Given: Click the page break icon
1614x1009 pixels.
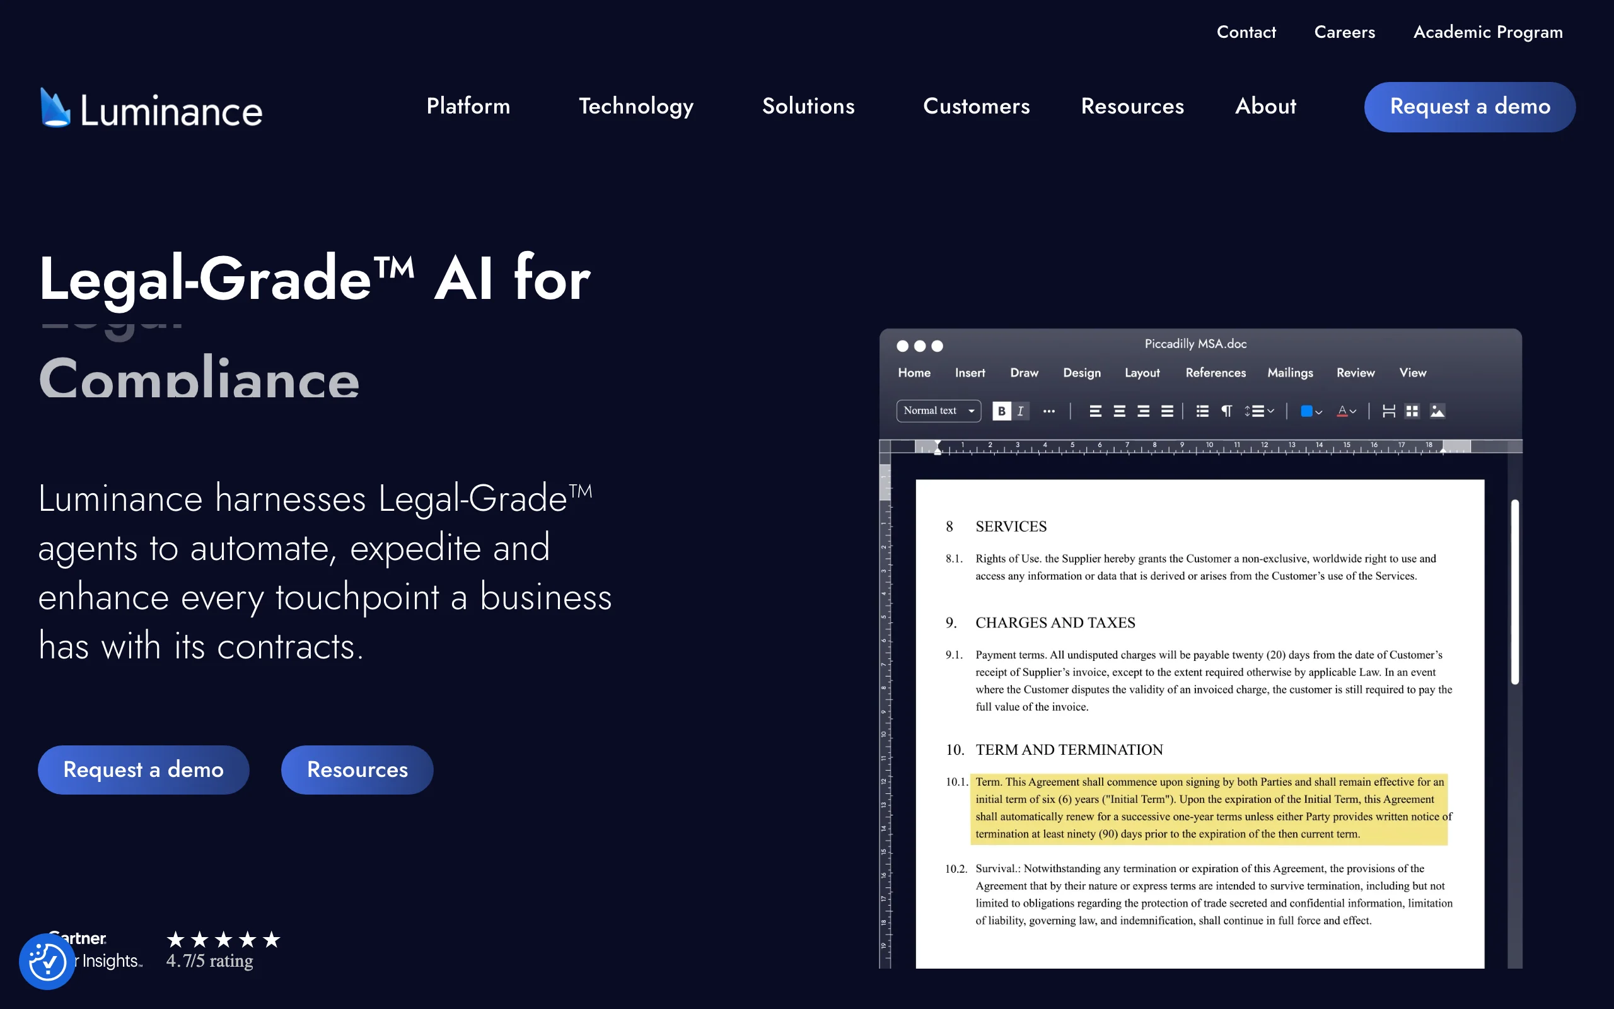Looking at the screenshot, I should coord(1388,411).
